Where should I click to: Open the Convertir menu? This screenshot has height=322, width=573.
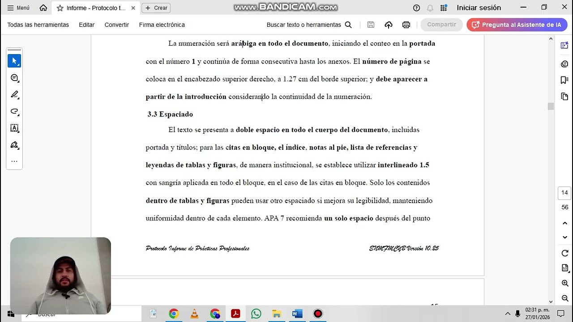pyautogui.click(x=117, y=25)
